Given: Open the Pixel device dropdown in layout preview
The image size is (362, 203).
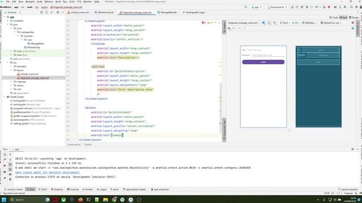Looking at the screenshot, I should click(x=285, y=23).
